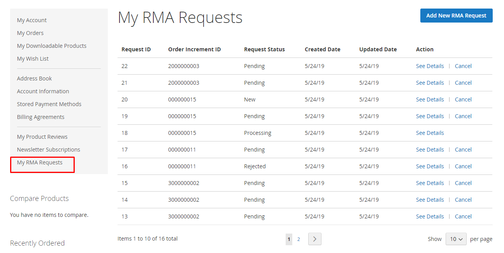Open My RMA Requests sidebar item
Screen dimensions: 504x253
pyautogui.click(x=40, y=162)
